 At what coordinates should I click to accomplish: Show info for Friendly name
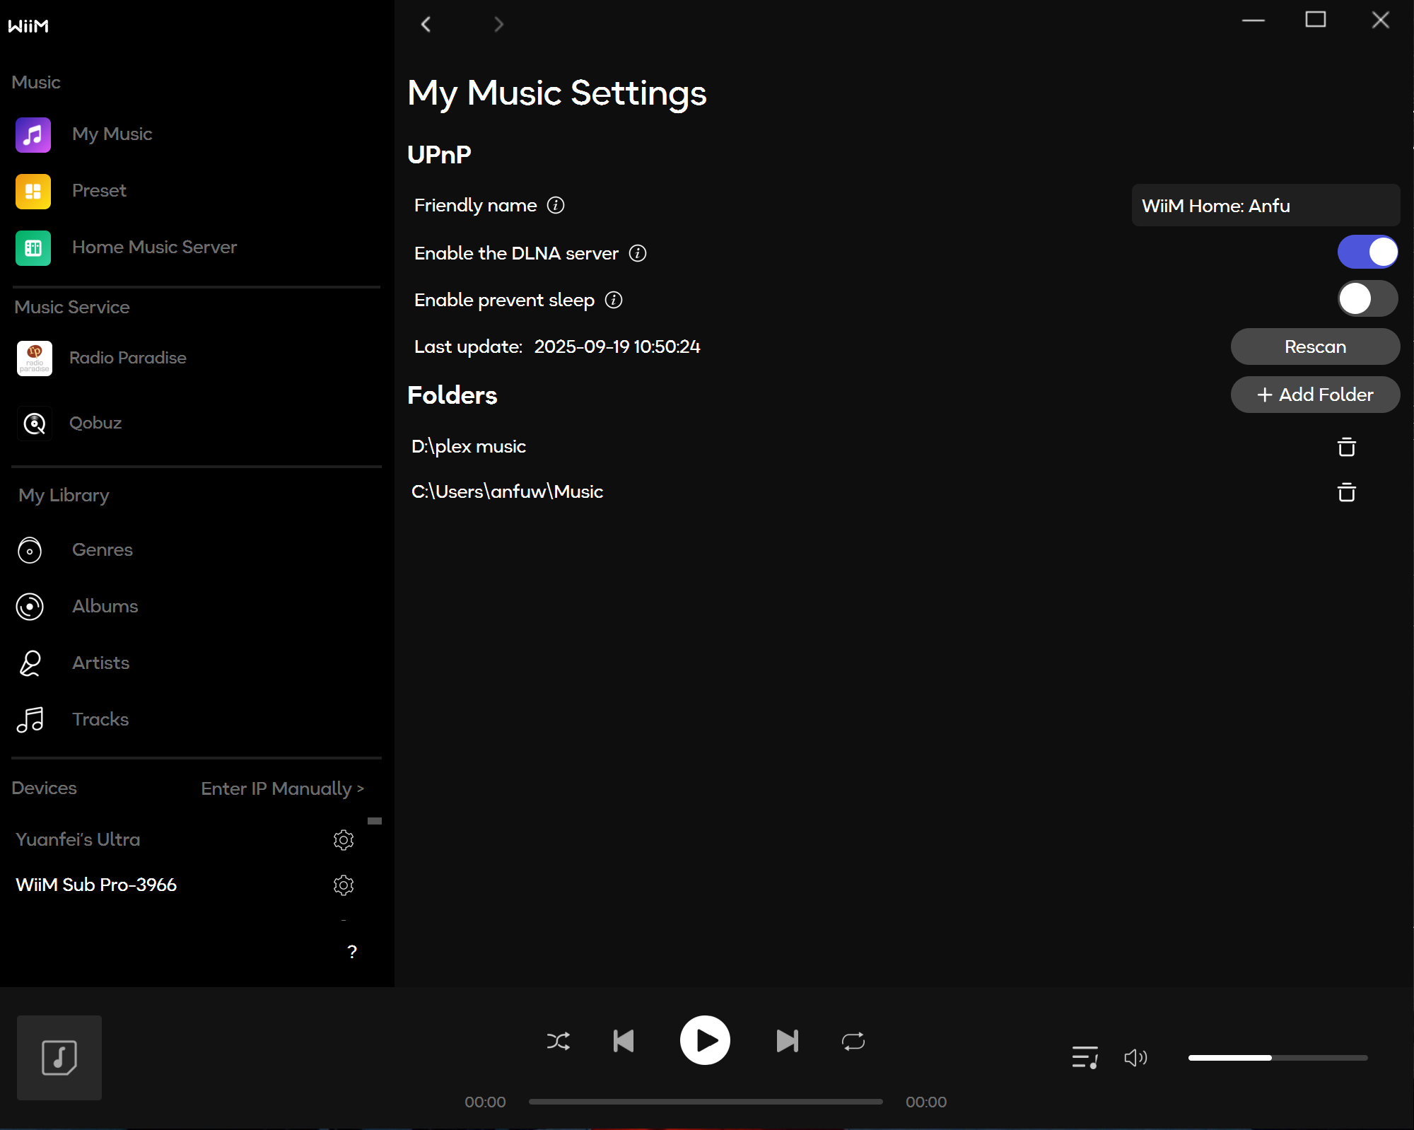(x=556, y=205)
